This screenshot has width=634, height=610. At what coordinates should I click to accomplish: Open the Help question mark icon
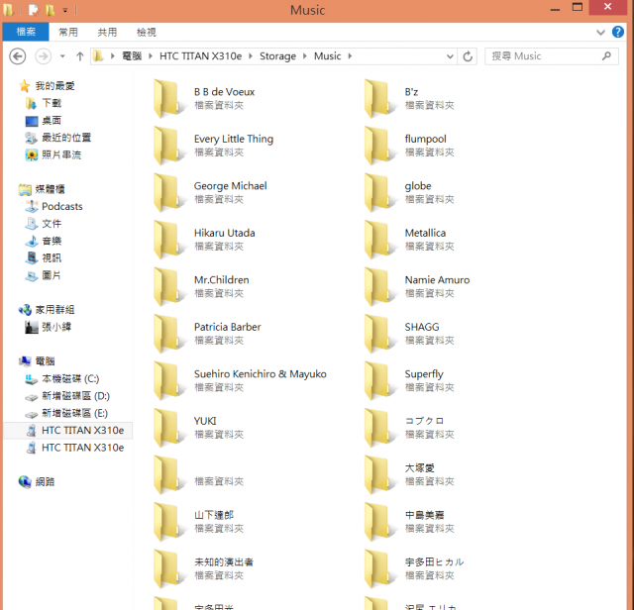click(618, 32)
